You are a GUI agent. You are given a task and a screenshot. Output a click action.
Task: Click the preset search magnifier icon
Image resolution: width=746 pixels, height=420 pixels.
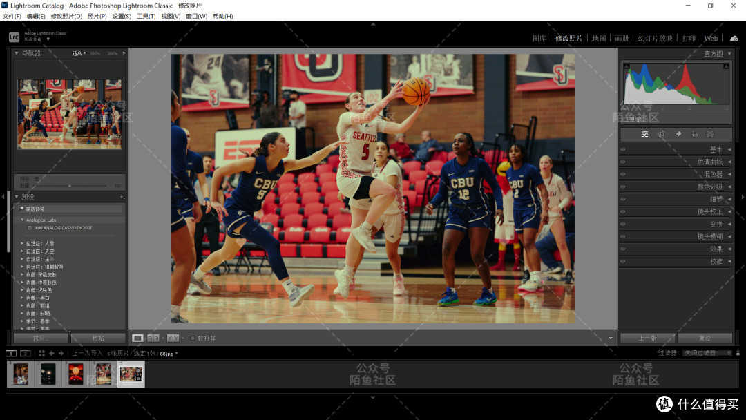coord(22,209)
